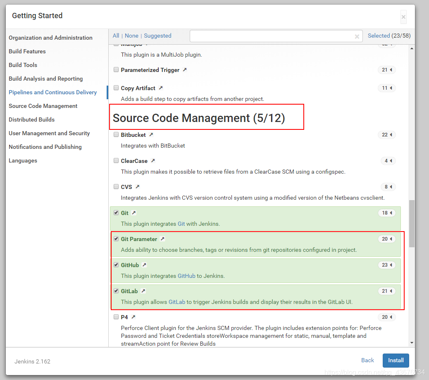Image resolution: width=429 pixels, height=380 pixels.
Task: Select Pipelines and Continuous Delivery category
Action: tap(53, 92)
